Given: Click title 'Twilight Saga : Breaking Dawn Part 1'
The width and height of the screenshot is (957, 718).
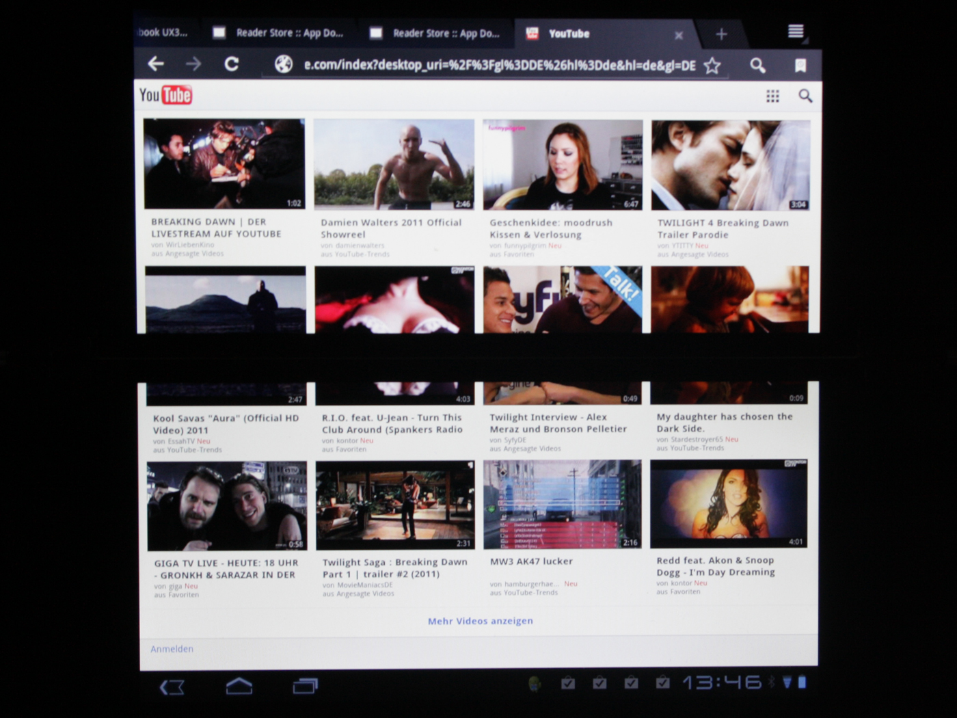Looking at the screenshot, I should [x=395, y=568].
